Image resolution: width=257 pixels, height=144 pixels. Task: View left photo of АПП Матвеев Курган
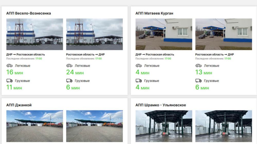(164, 34)
